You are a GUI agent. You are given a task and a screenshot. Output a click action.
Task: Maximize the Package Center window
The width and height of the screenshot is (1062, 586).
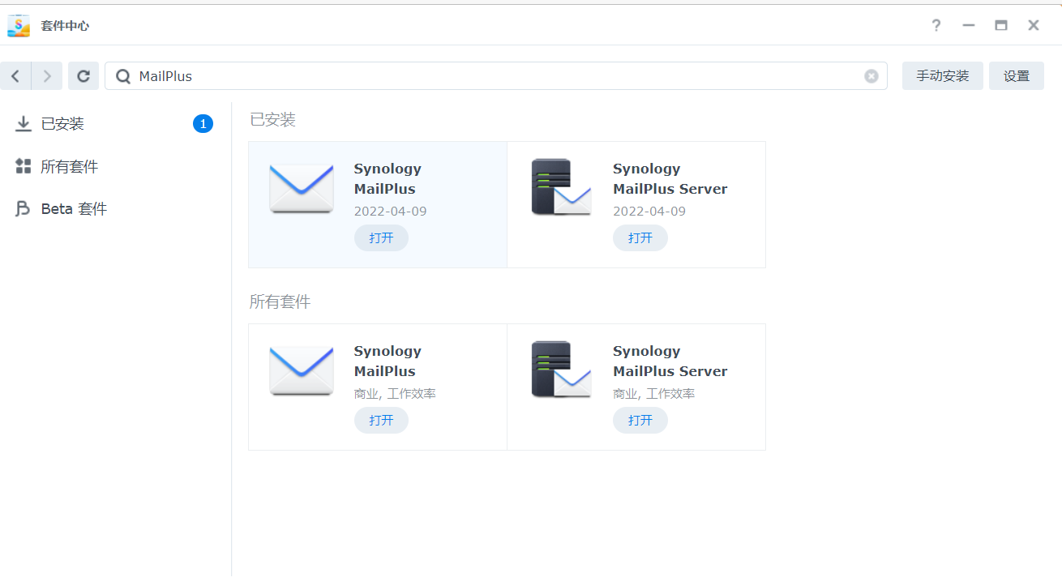click(1001, 25)
